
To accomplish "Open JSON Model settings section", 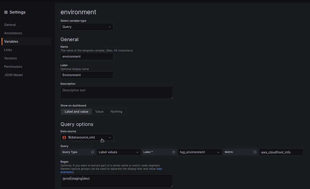I will [14, 75].
